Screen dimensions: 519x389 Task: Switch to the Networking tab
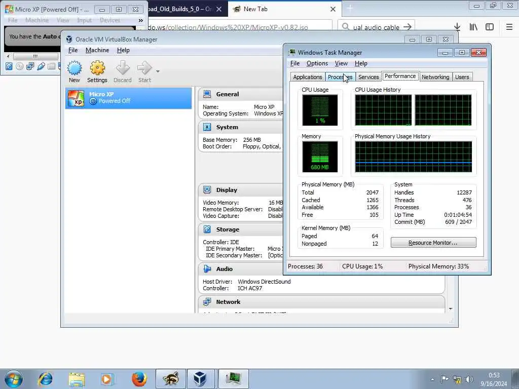[435, 77]
